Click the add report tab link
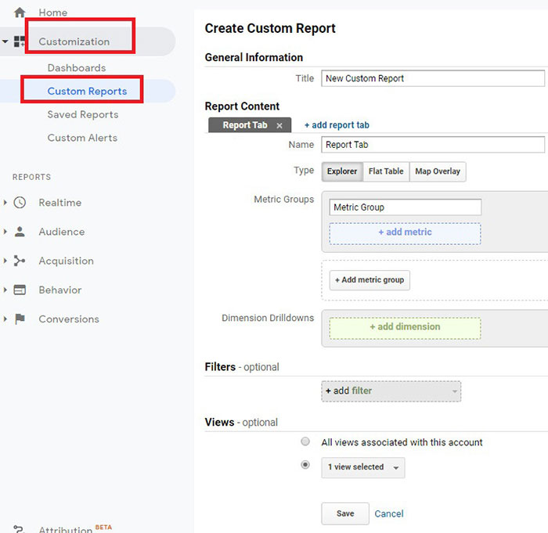 pyautogui.click(x=337, y=125)
